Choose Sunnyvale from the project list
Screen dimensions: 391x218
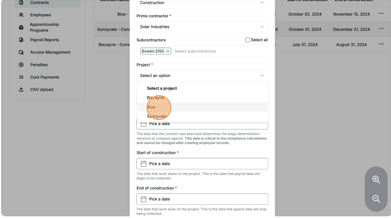(157, 116)
